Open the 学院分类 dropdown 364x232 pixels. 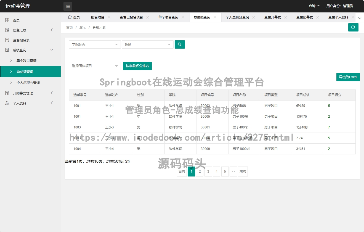95,44
